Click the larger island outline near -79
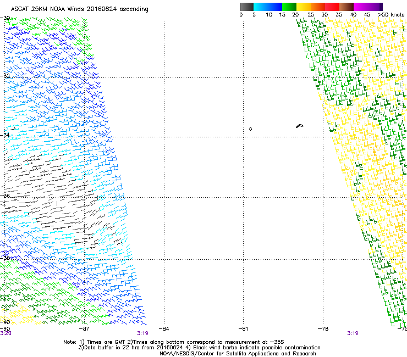 300,126
